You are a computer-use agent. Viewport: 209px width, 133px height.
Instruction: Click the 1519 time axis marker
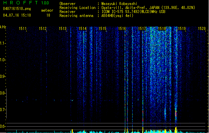pyautogui.click(x=182, y=29)
